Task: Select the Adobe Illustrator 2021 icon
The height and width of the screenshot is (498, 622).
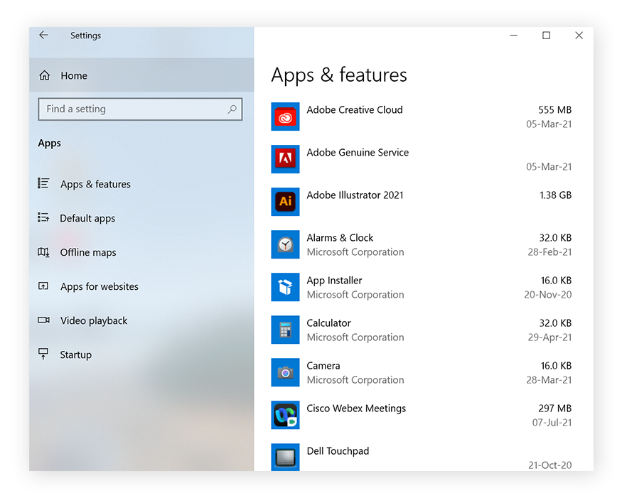Action: 285,202
